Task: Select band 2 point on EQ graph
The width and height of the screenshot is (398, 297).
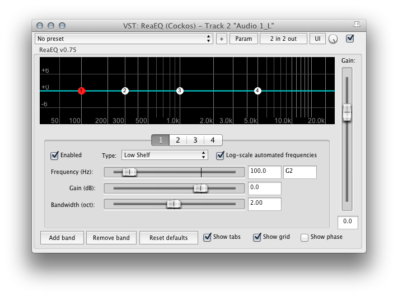Action: pyautogui.click(x=125, y=91)
